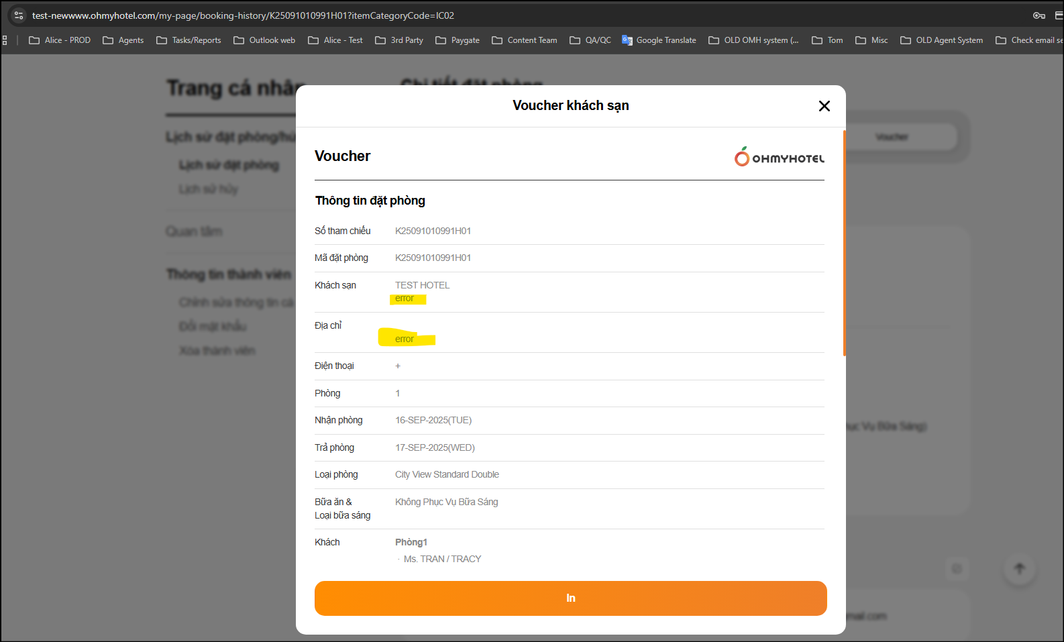Image resolution: width=1064 pixels, height=642 pixels.
Task: Click the QA/QC folder icon
Action: 575,40
